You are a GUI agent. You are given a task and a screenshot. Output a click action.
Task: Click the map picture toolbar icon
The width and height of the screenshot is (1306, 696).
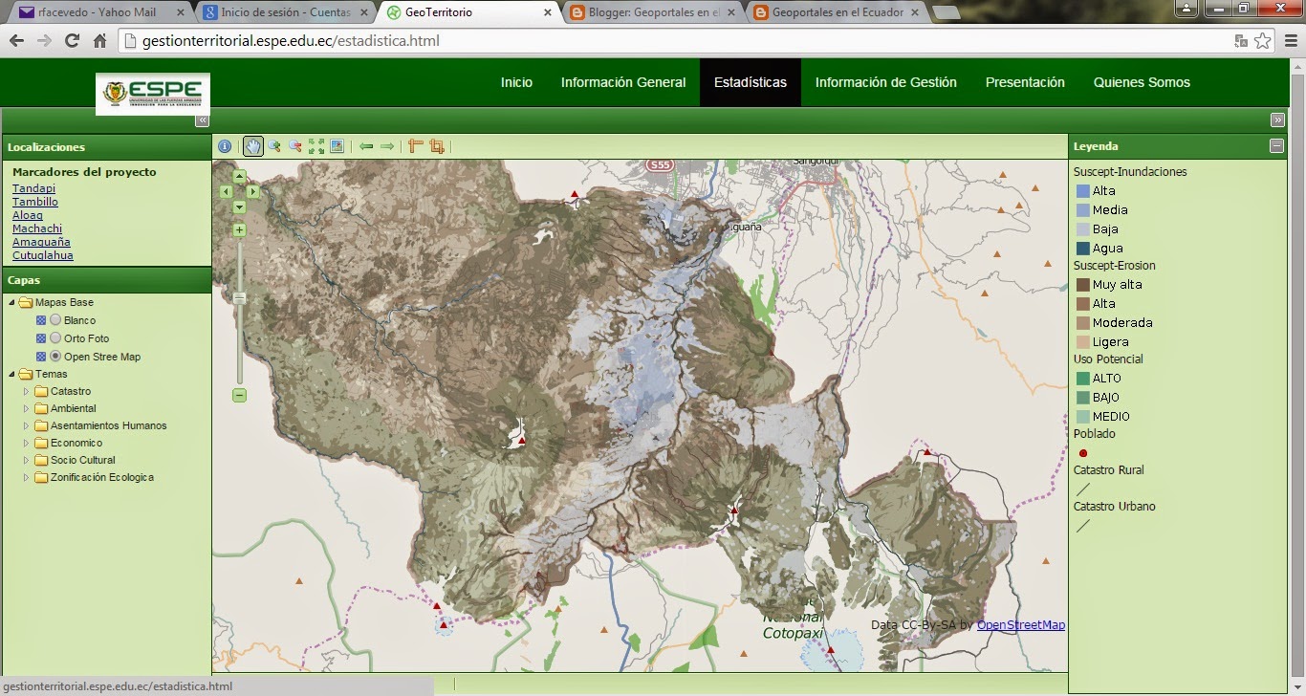coord(337,146)
